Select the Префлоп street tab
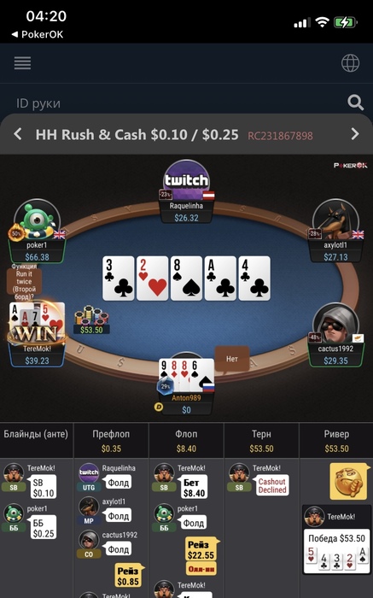The image size is (373, 598). click(x=111, y=441)
